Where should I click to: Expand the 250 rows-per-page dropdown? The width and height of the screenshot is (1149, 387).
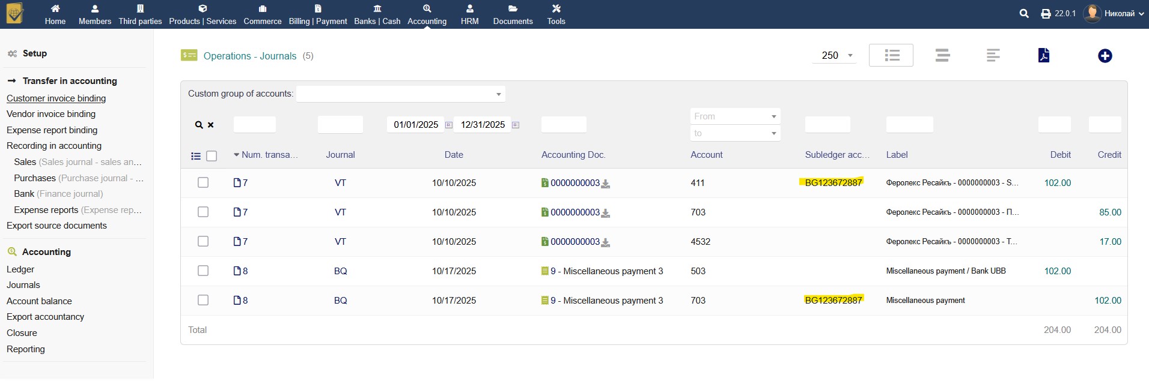pos(834,56)
